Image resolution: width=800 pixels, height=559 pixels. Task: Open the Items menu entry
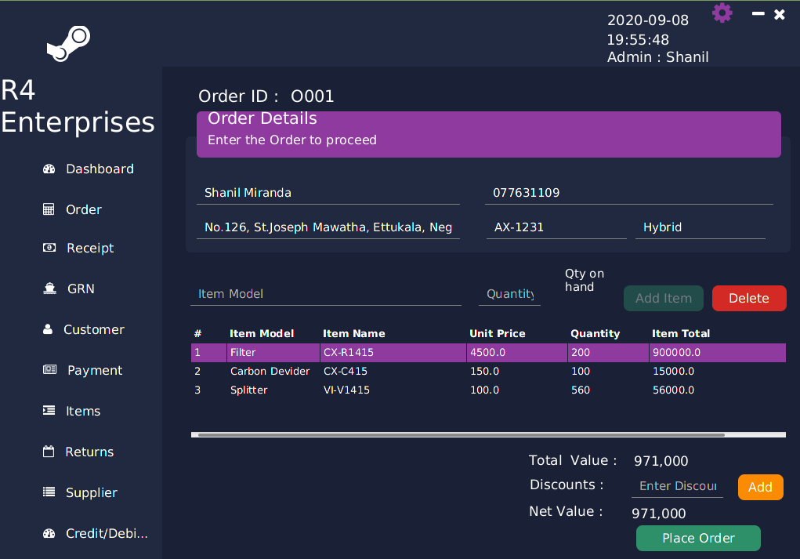coord(83,411)
